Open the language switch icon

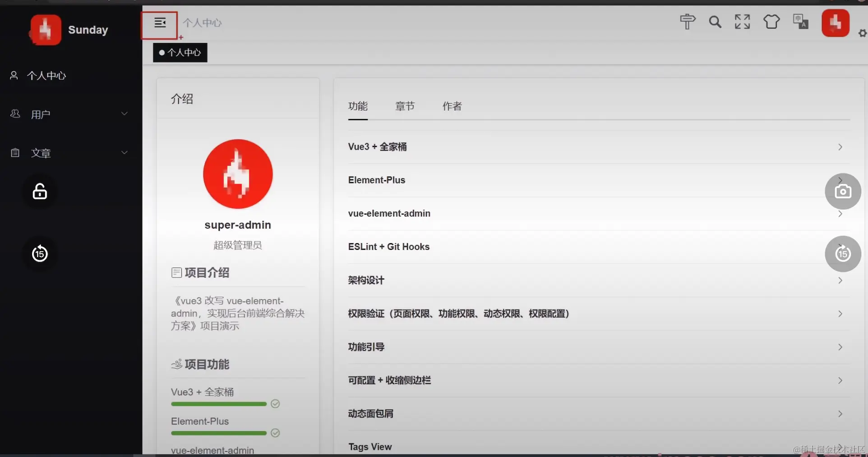click(x=801, y=22)
